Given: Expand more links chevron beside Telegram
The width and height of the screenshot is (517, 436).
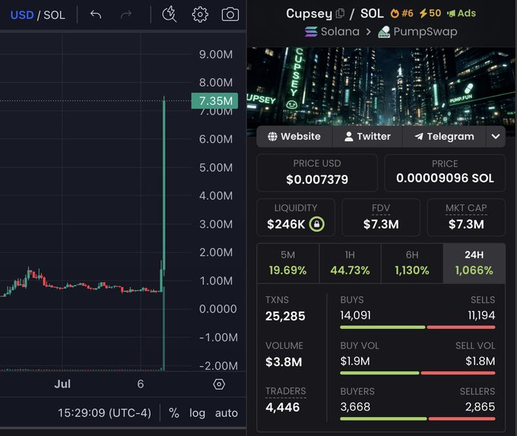Looking at the screenshot, I should (496, 136).
